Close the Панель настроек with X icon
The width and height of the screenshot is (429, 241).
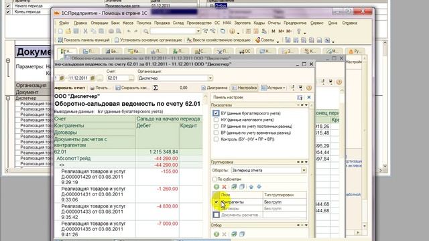309,97
